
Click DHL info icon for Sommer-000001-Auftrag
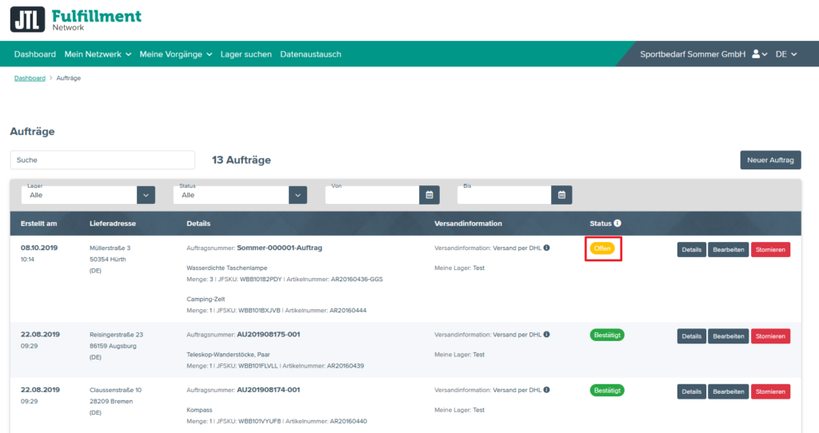point(546,248)
